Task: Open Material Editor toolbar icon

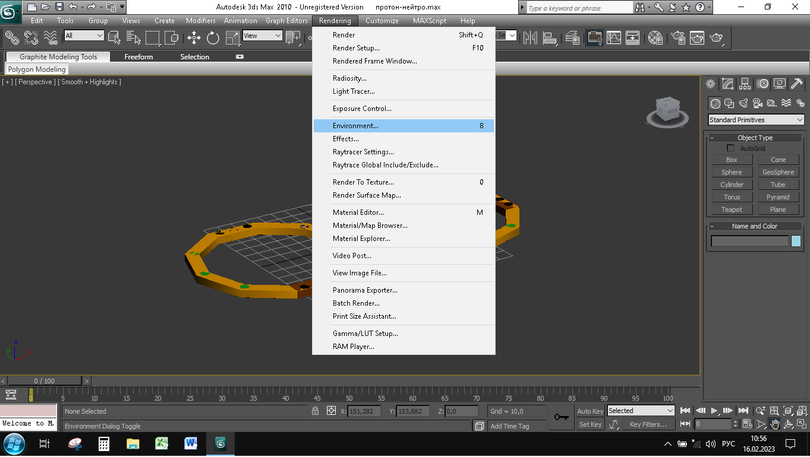Action: pos(655,37)
